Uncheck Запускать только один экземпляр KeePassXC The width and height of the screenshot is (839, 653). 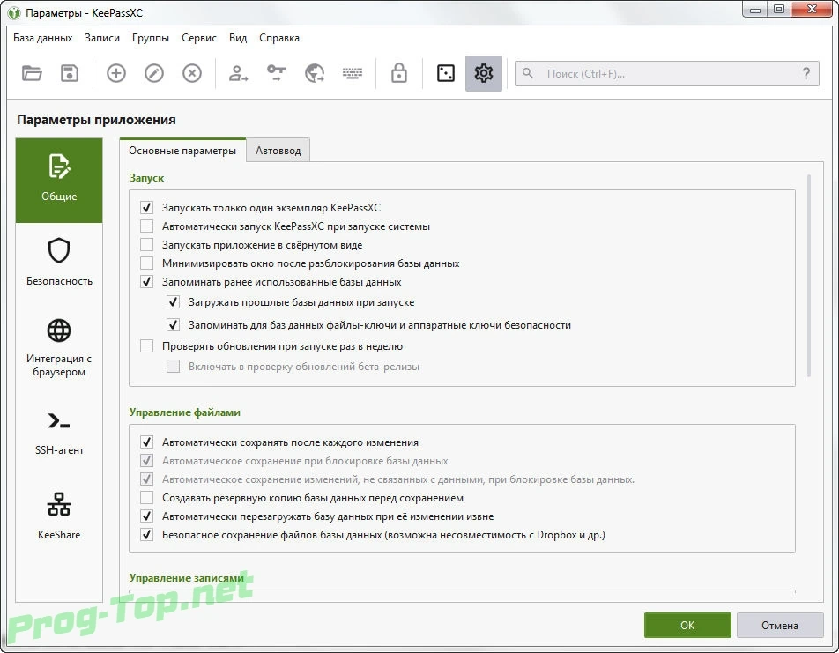[x=146, y=208]
